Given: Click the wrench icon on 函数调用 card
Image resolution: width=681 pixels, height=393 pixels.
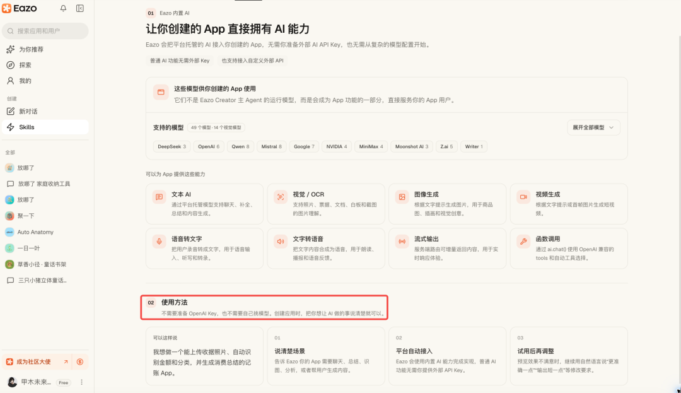Looking at the screenshot, I should point(523,242).
